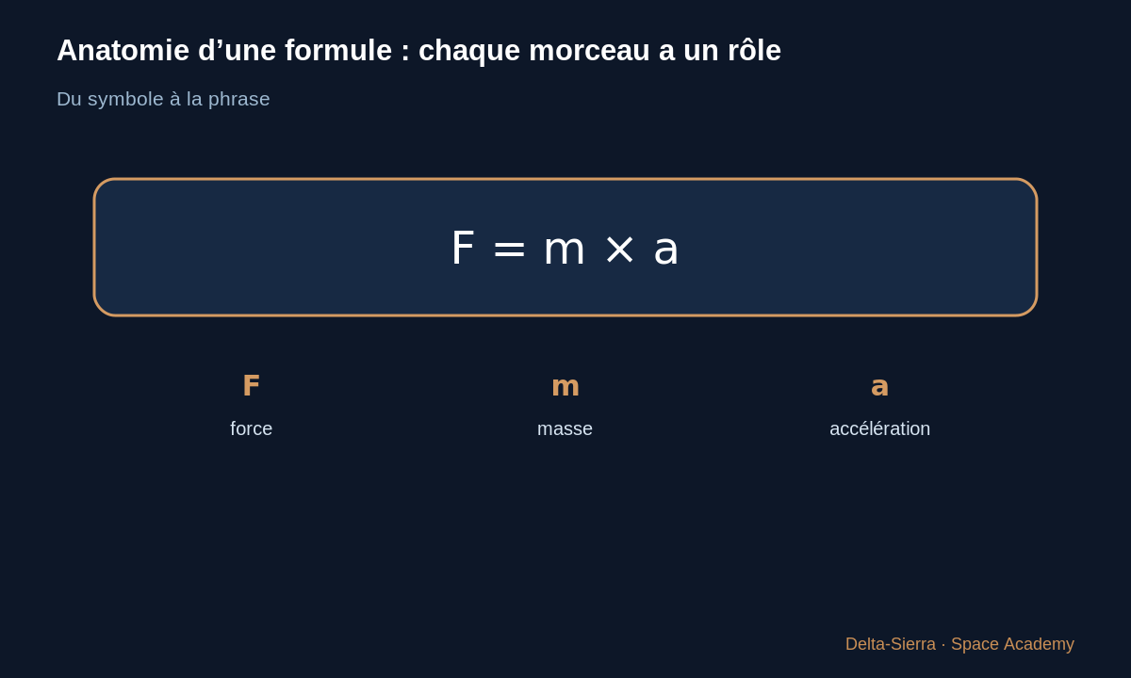This screenshot has width=1131, height=678.
Task: Click the word 'rôle' in the title
Action: tap(754, 51)
